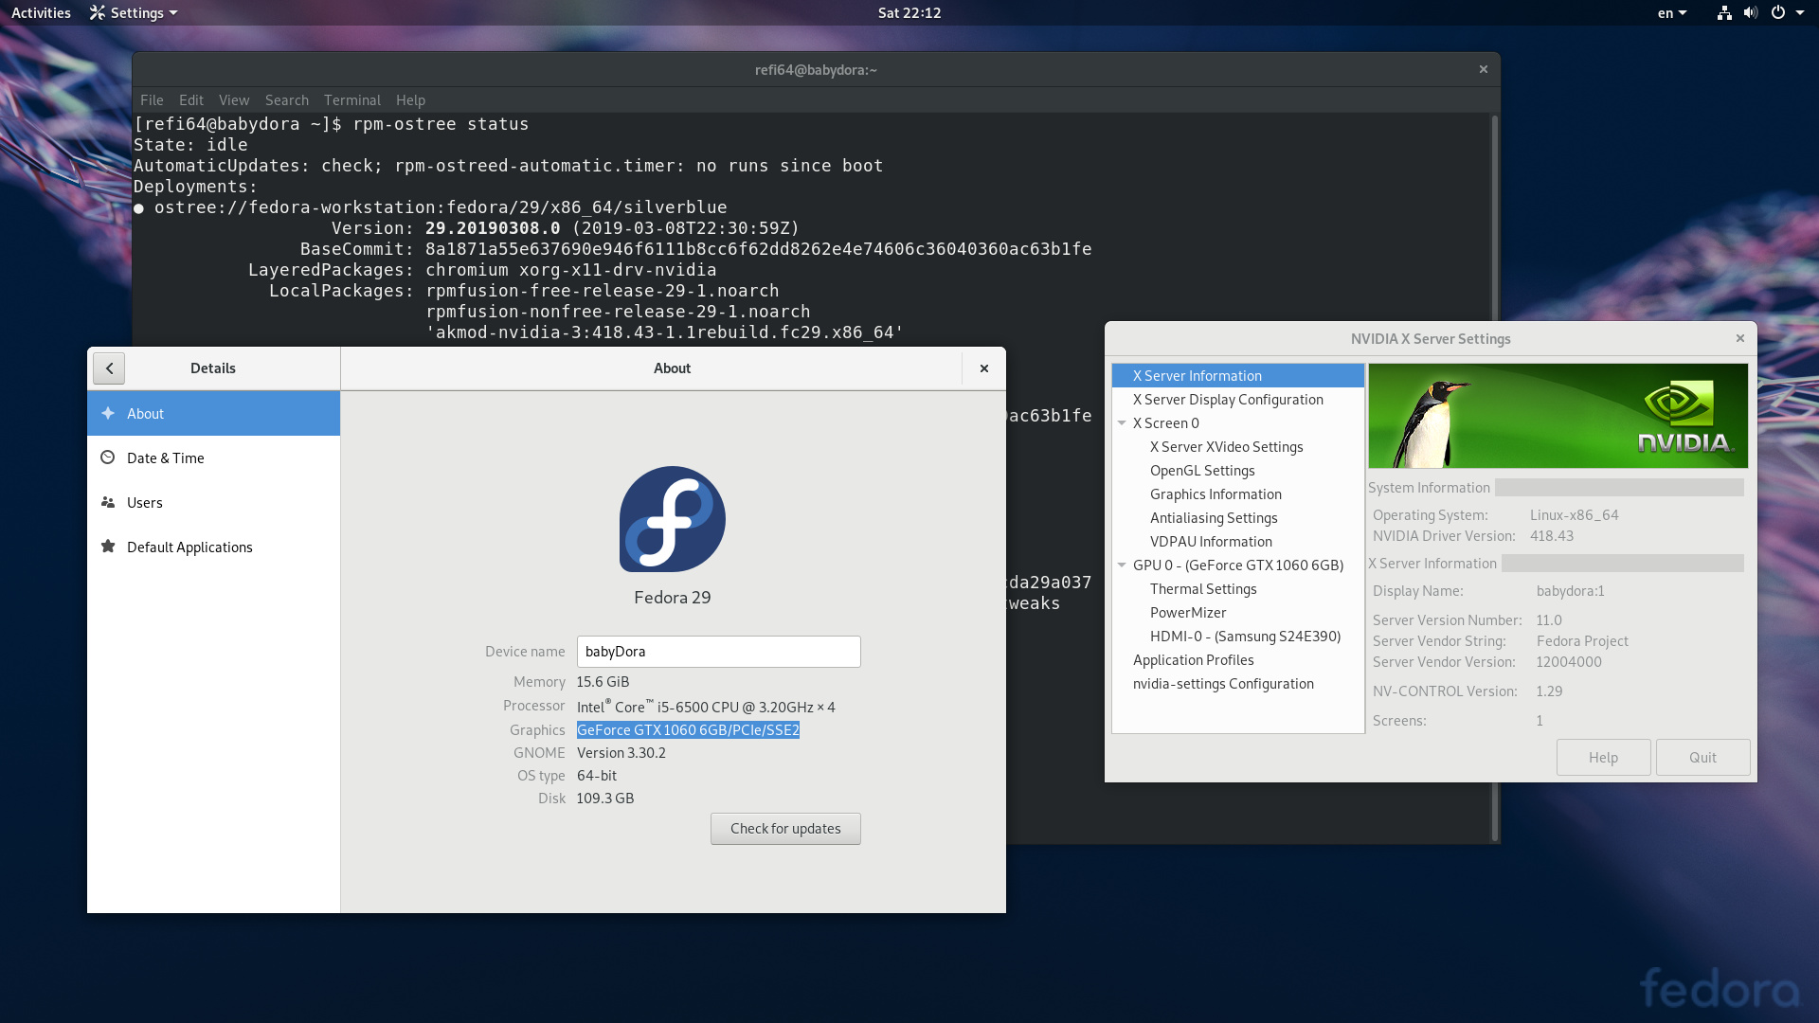
Task: Open the system menu dropdown arrow
Action: pyautogui.click(x=1800, y=13)
